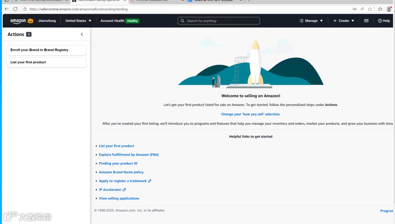
Task: Open the mail messages envelope icon
Action: pos(366,20)
